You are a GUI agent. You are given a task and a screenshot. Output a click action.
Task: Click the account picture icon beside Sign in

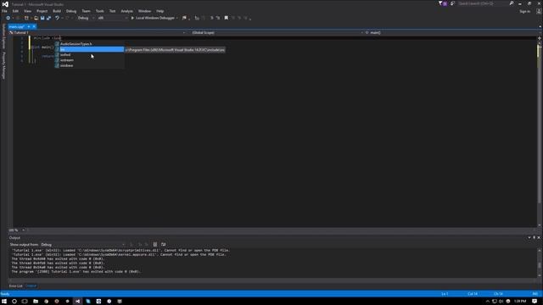point(539,11)
